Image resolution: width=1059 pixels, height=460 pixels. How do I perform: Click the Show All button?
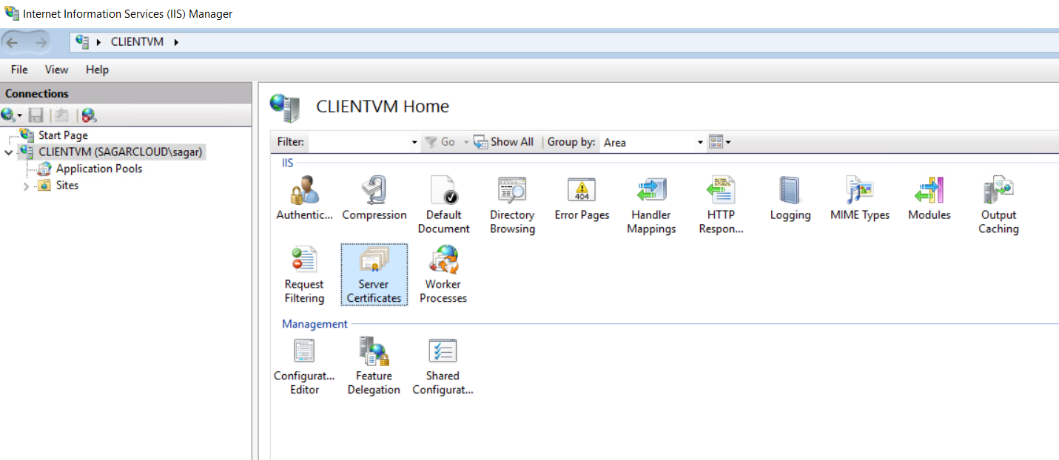click(503, 142)
